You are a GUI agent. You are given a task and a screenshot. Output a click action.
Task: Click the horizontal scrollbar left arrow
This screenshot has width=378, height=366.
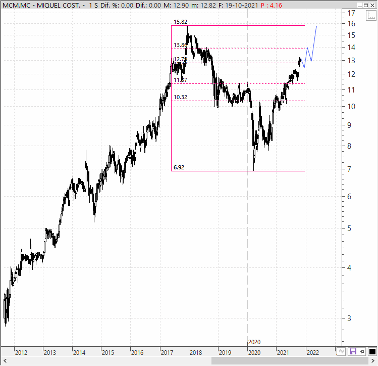coord(5,361)
